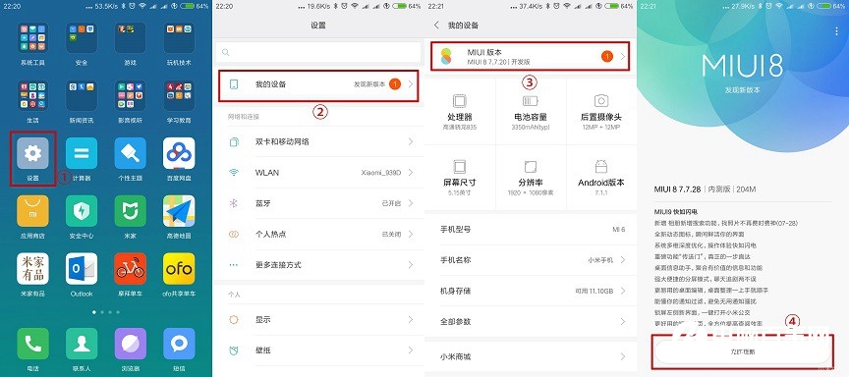This screenshot has height=377, width=849.
Task: Open the 米家 Mi Home app
Action: (131, 211)
